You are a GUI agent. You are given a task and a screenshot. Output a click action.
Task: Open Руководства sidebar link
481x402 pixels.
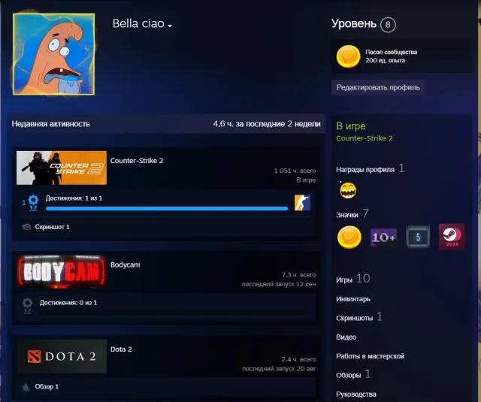pyautogui.click(x=356, y=394)
